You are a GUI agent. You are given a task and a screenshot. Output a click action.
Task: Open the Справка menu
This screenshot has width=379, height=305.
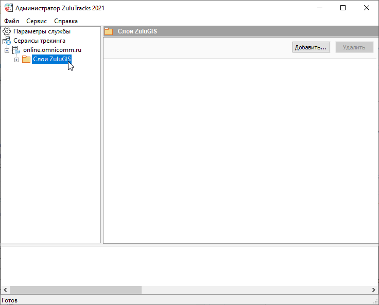66,21
